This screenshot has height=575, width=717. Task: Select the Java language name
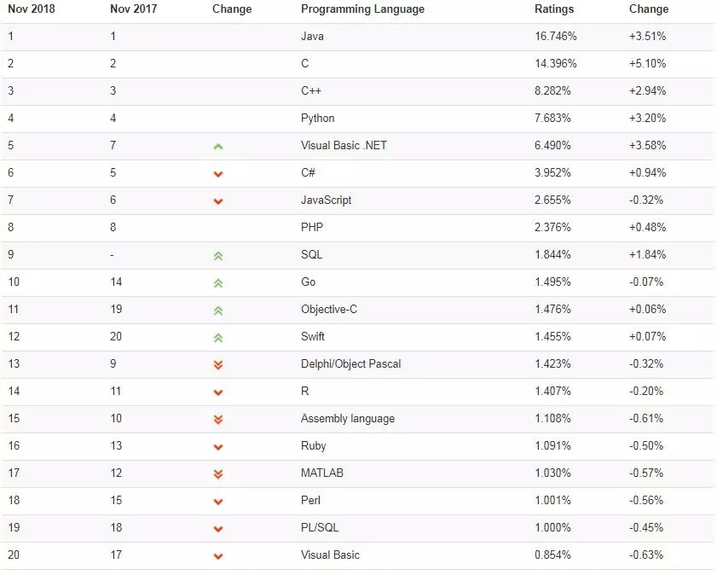312,36
